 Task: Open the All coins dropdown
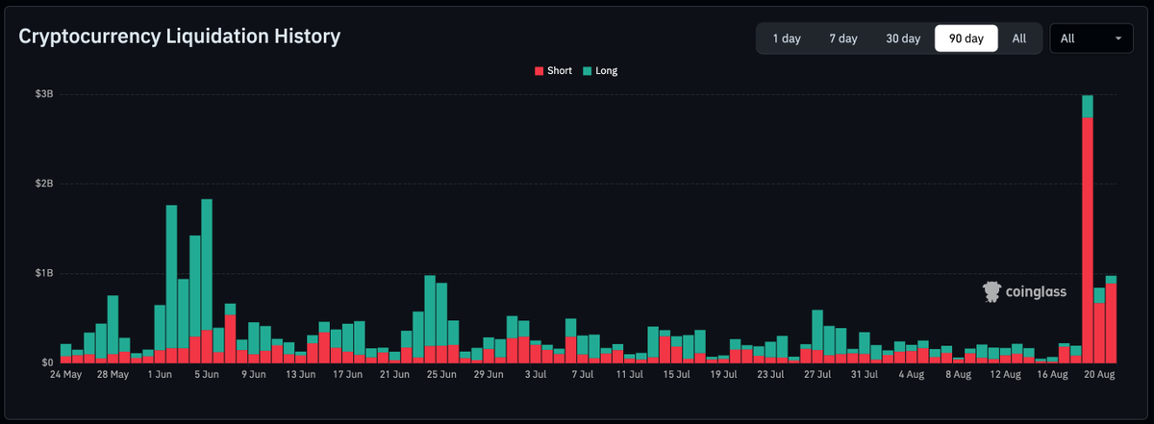coord(1091,38)
